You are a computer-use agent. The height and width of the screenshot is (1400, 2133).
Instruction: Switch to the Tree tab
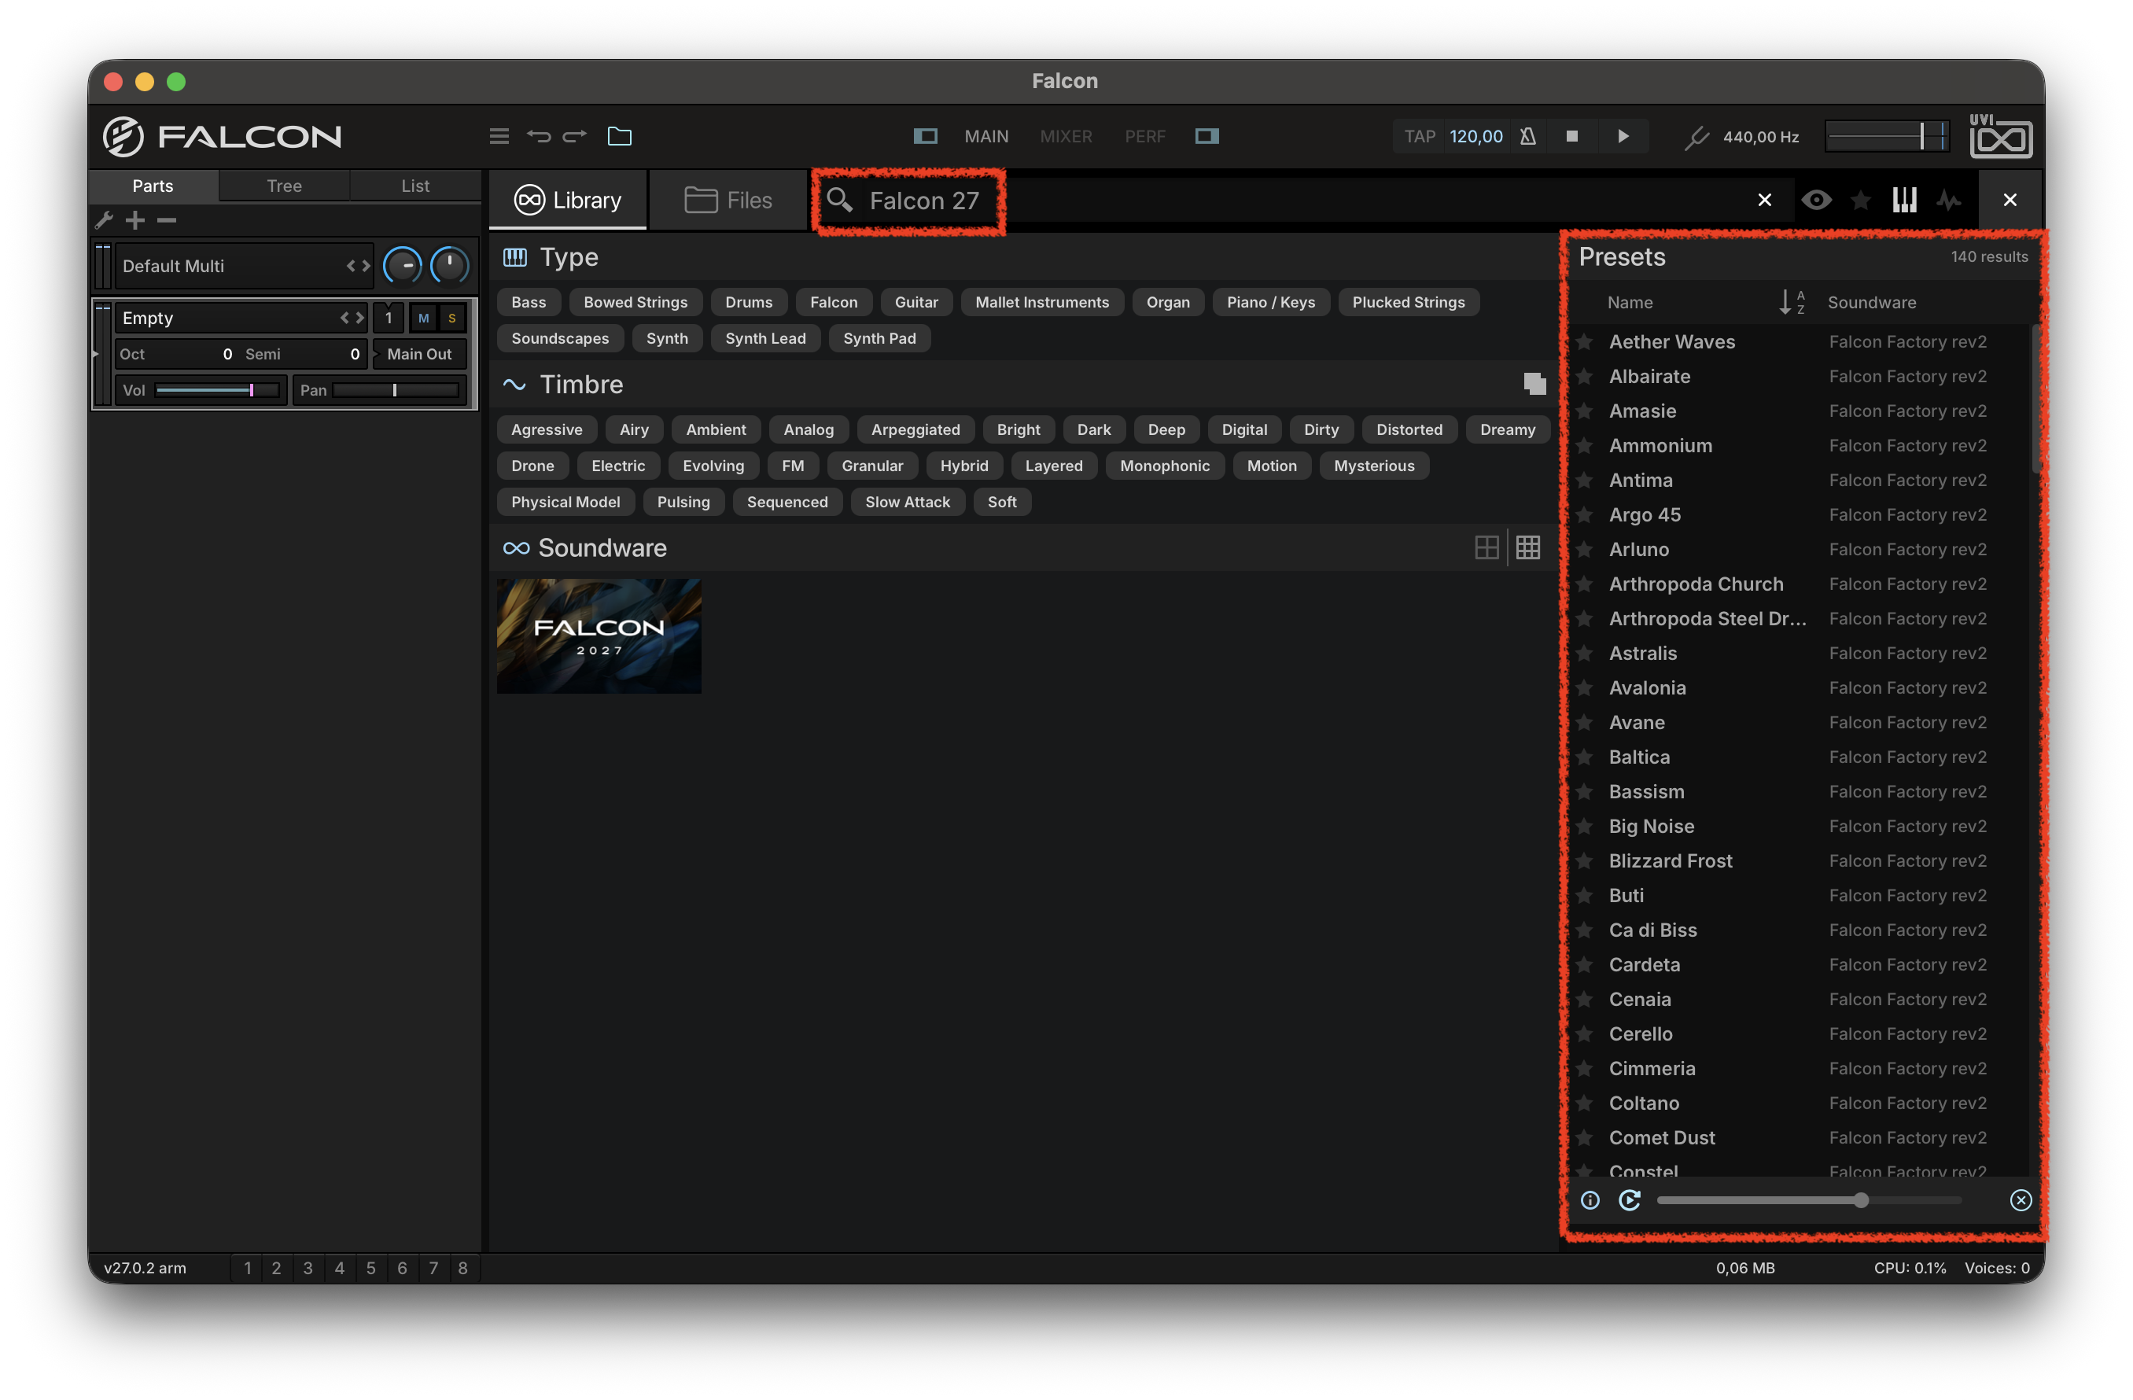(284, 186)
